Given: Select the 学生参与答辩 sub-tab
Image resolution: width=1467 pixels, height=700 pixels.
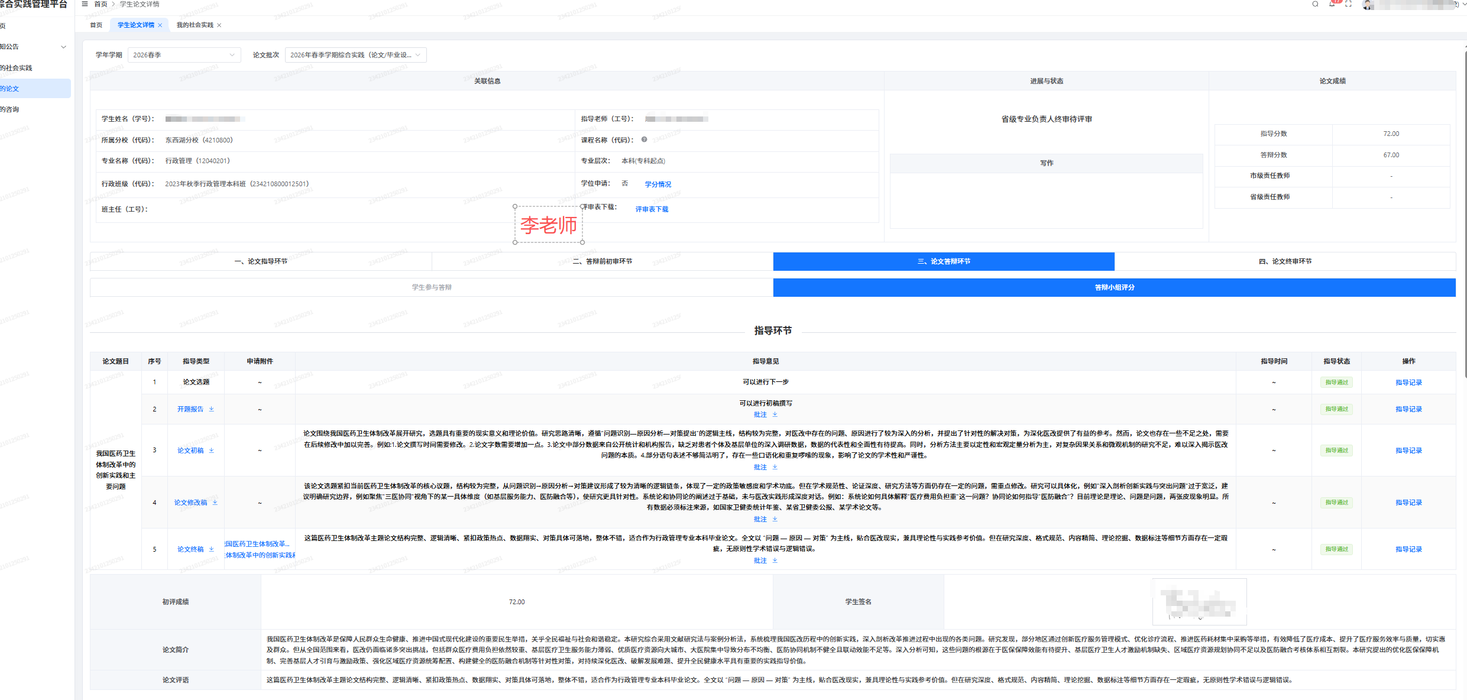Looking at the screenshot, I should tap(432, 287).
